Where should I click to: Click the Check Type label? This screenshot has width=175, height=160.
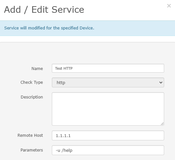click(x=32, y=82)
